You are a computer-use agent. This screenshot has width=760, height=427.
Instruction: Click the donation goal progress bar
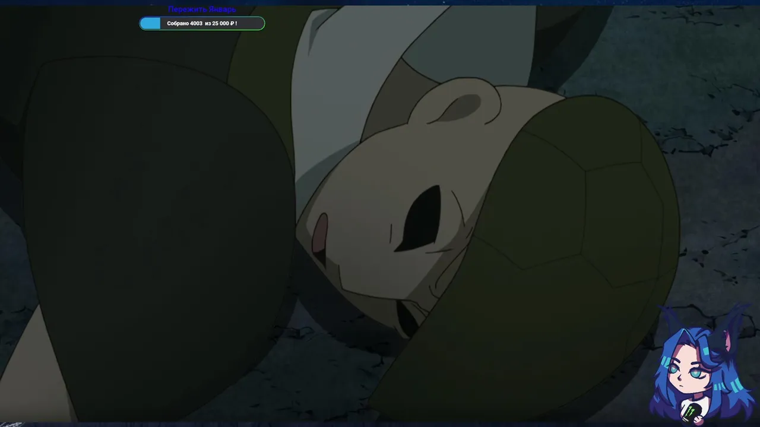202,23
